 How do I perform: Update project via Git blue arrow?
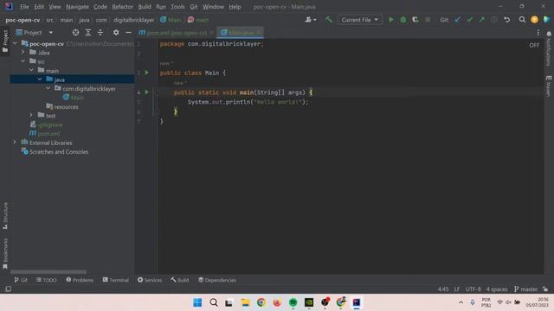458,20
